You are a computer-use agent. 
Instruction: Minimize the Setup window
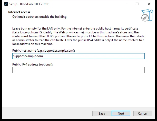click(126, 4)
